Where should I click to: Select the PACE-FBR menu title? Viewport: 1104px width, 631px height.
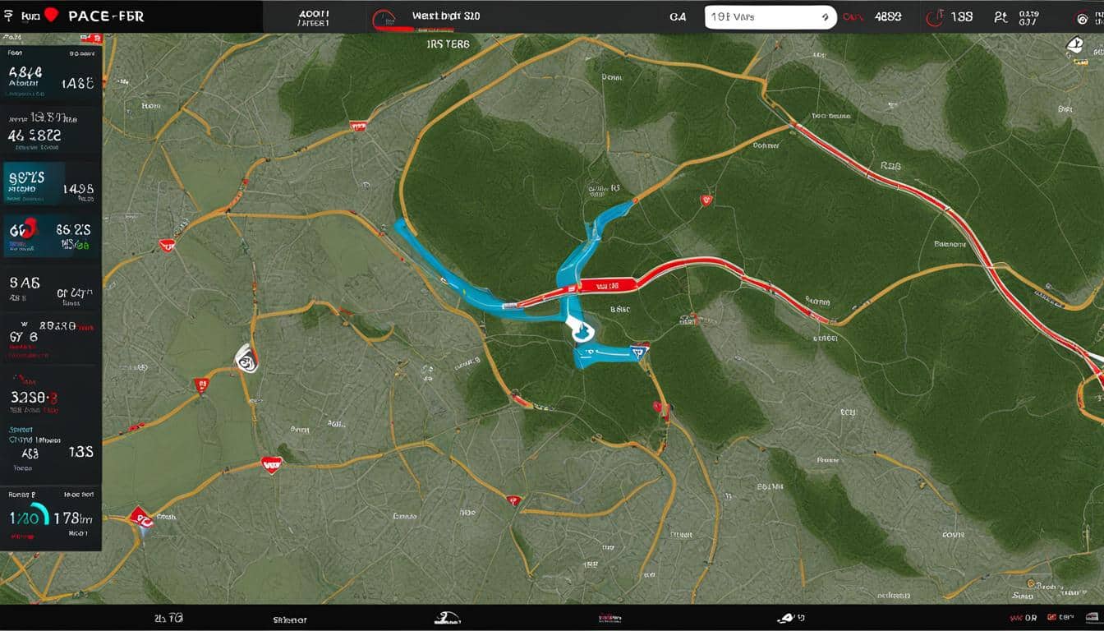coord(105,14)
